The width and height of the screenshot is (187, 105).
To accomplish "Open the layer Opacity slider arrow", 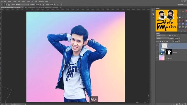I will pyautogui.click(x=179, y=38).
